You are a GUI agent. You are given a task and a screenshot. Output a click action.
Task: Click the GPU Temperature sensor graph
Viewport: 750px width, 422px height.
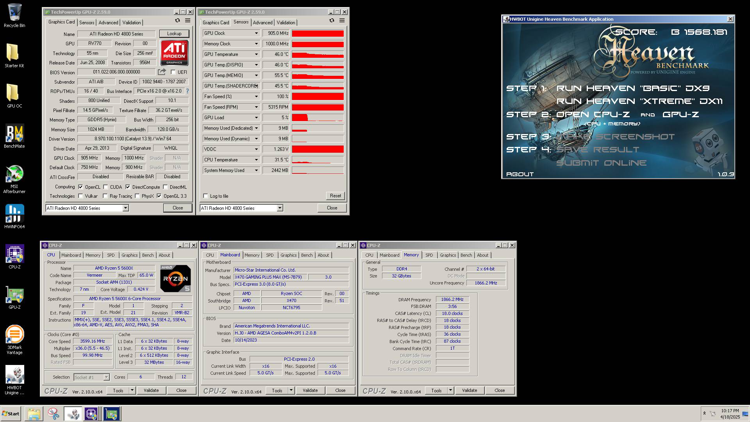(318, 54)
